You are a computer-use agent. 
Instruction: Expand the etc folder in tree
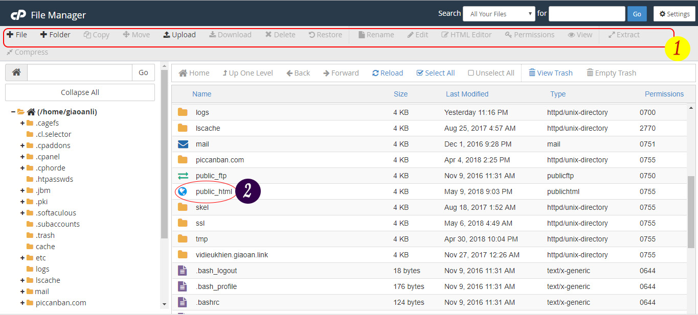[x=22, y=258]
